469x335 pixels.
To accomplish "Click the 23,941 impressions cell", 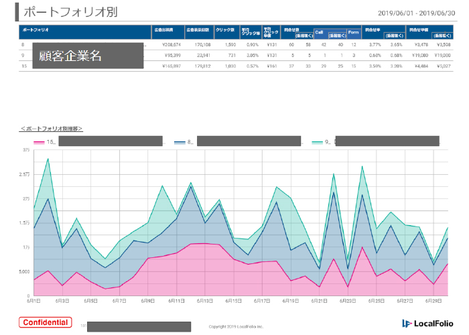I will [x=204, y=56].
